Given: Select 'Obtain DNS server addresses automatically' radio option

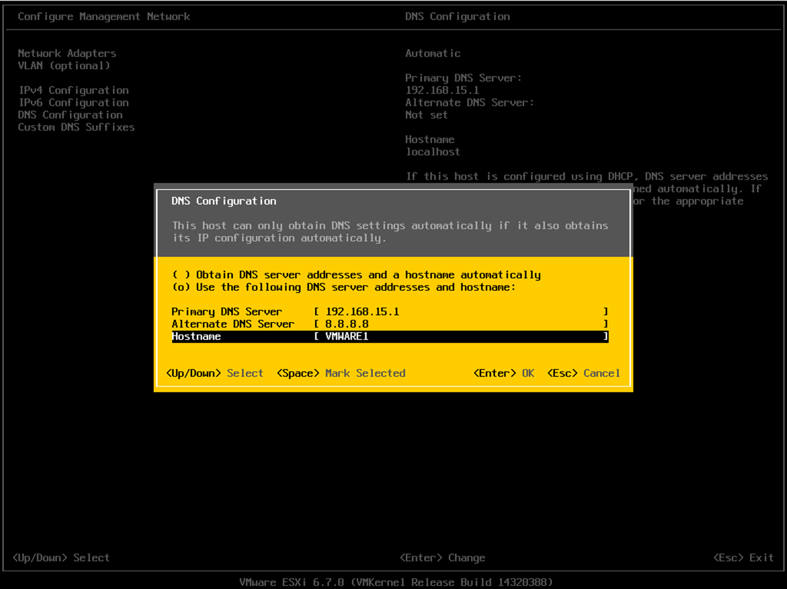Looking at the screenshot, I should pos(357,275).
